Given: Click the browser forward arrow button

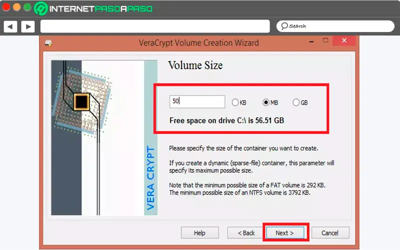Looking at the screenshot, I should pos(28,26).
